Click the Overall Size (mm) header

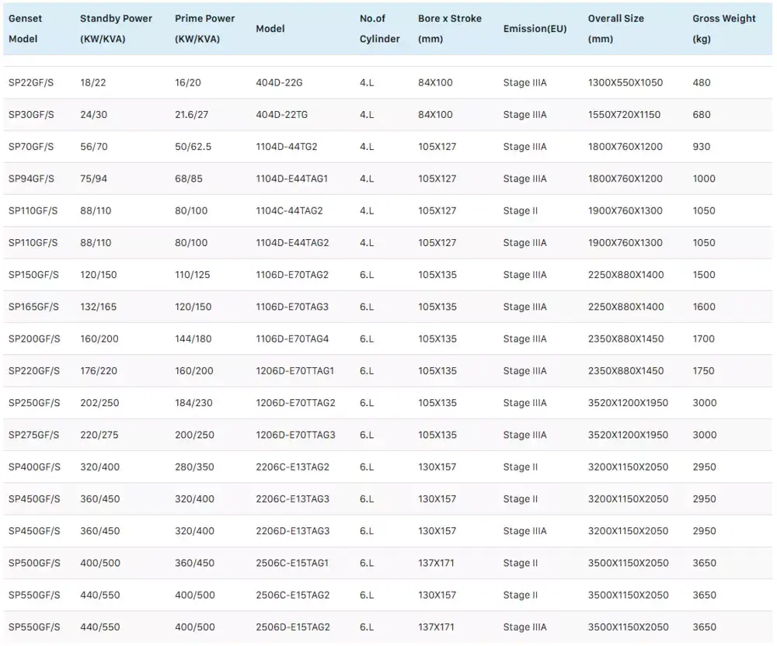(616, 29)
